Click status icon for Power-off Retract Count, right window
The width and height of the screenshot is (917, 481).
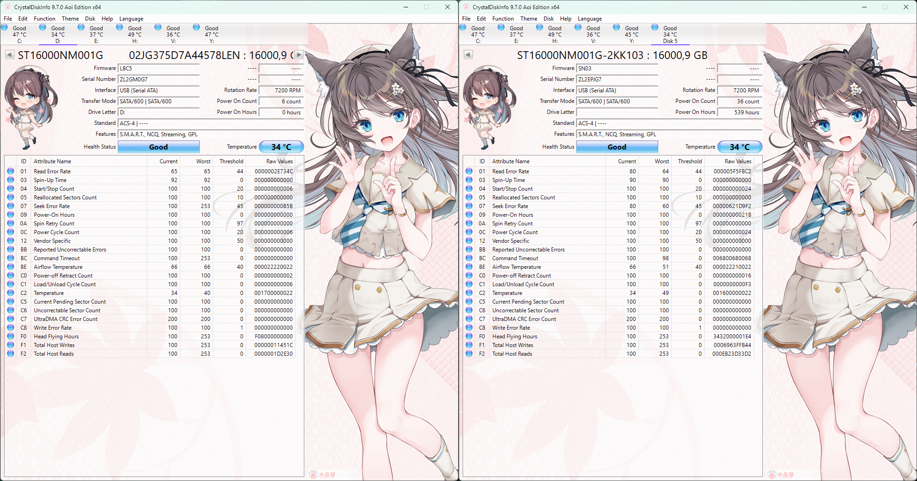tap(469, 276)
